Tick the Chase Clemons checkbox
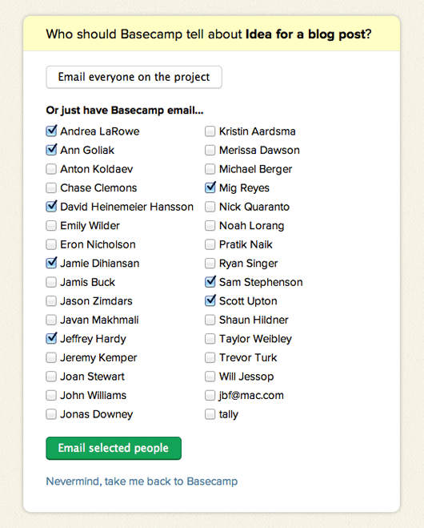 [x=51, y=188]
